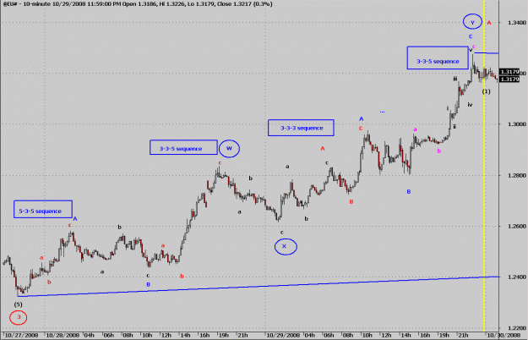
Task: Click the 1.3000 price axis label
Action: pos(517,124)
